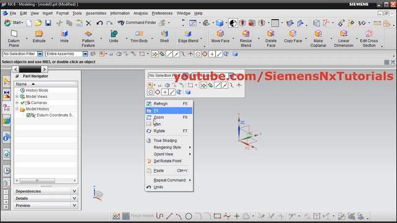
Task: Click Paste in the context menu
Action: pyautogui.click(x=169, y=171)
